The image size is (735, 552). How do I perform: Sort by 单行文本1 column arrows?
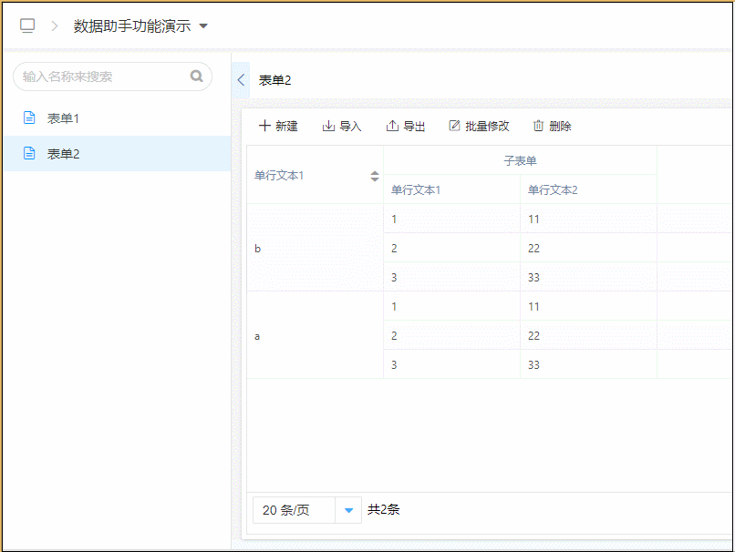374,176
